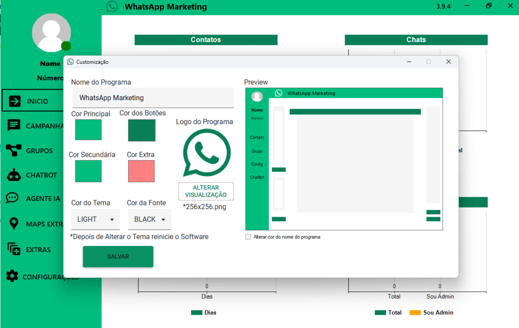
Task: Open the Cor da Fonte BLACK dropdown
Action: point(150,220)
